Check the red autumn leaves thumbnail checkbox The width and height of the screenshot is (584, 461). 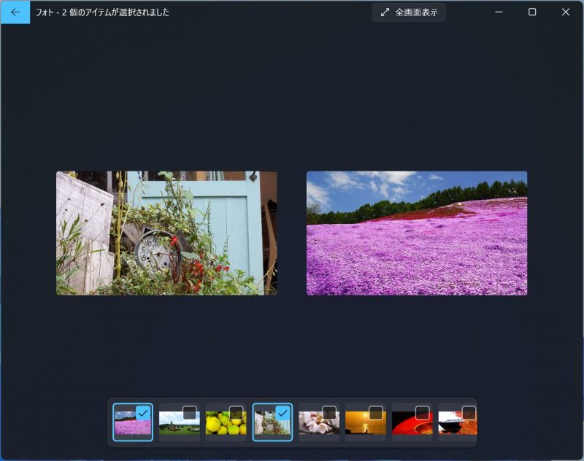click(x=469, y=413)
